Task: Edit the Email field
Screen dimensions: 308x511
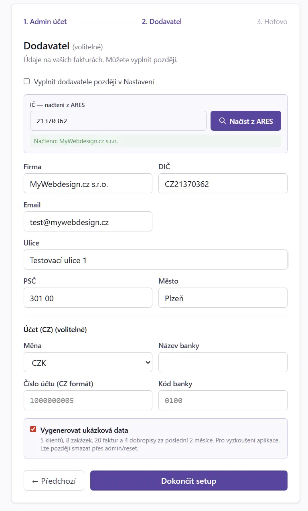Action: coord(88,221)
